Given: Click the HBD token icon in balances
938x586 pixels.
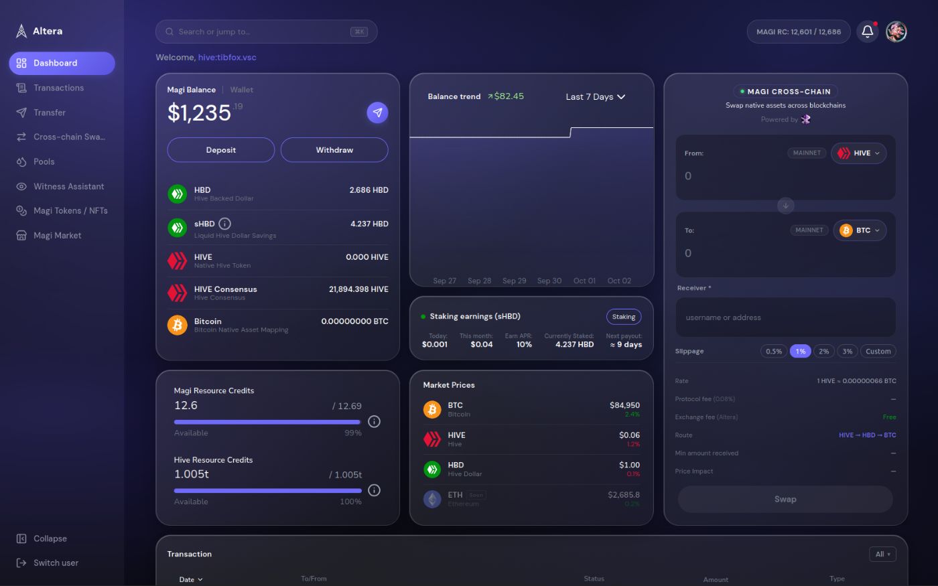Looking at the screenshot, I should pos(177,194).
